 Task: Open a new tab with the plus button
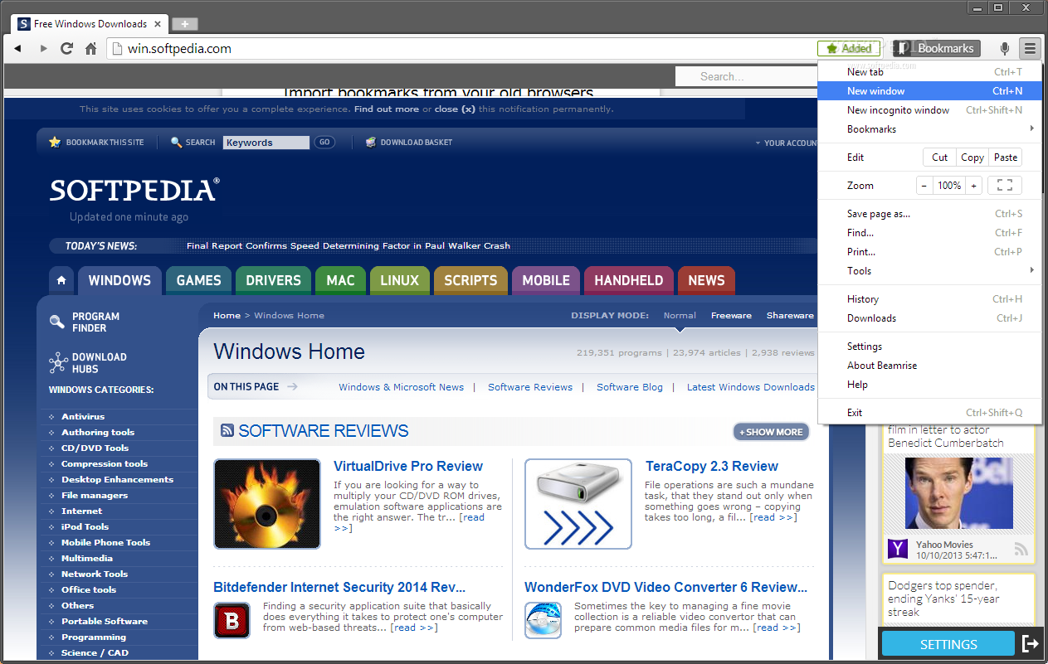coord(184,24)
